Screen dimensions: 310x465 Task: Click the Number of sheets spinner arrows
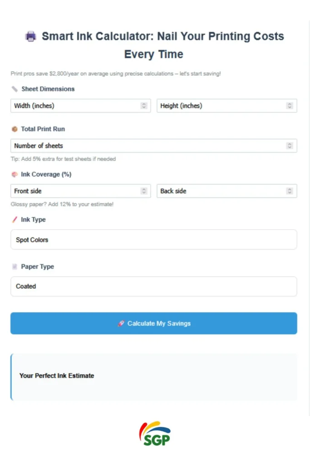pyautogui.click(x=290, y=146)
